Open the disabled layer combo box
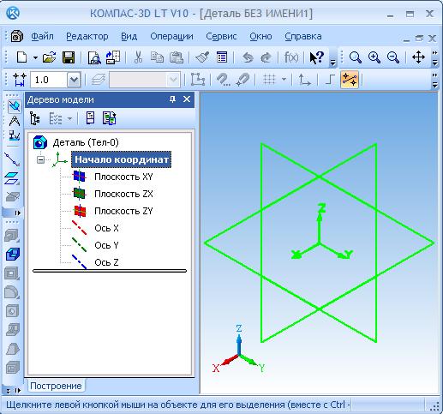 click(x=145, y=80)
